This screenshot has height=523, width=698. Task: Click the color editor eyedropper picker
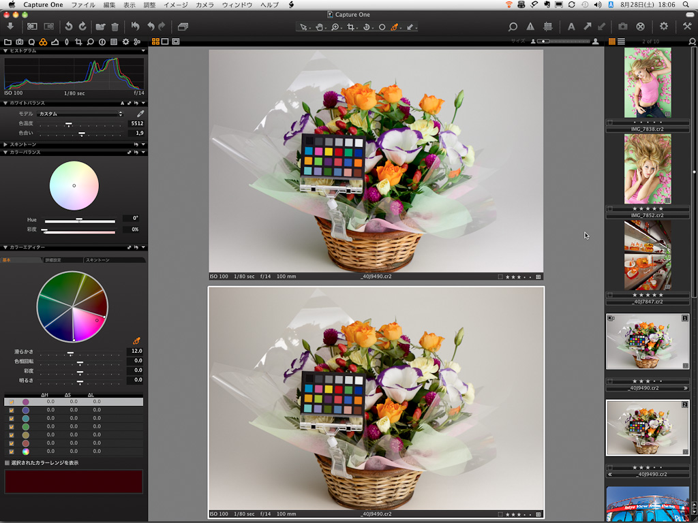coord(136,340)
